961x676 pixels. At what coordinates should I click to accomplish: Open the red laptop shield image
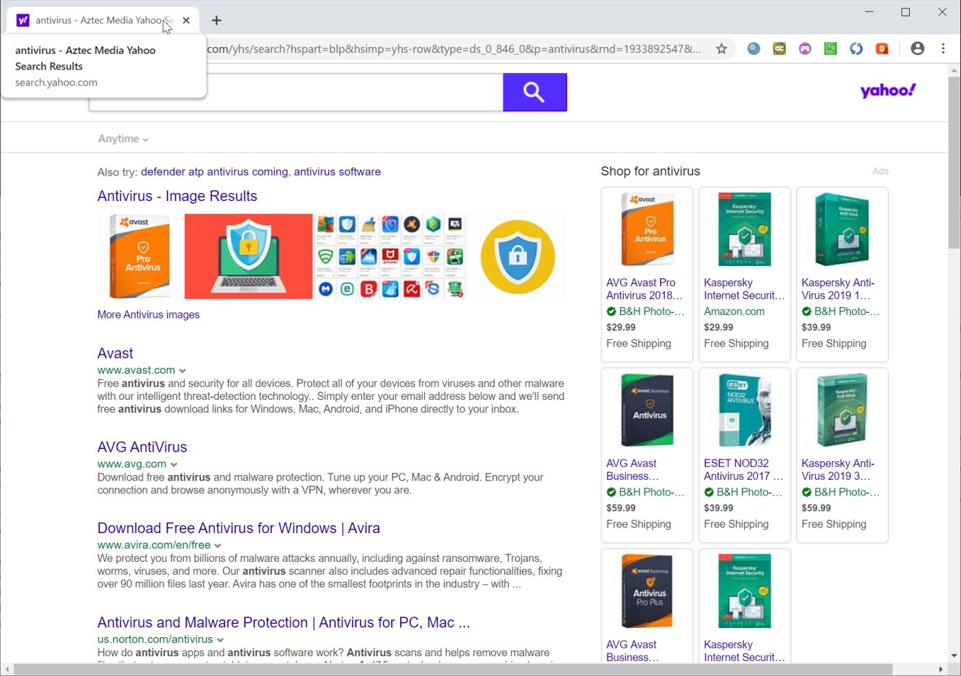[248, 256]
